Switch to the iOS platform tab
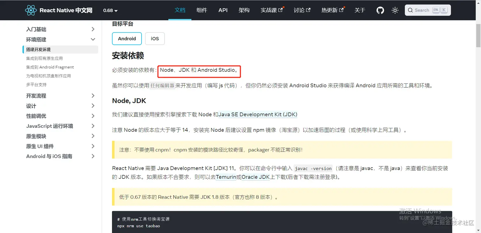This screenshot has height=233, width=481. [155, 38]
